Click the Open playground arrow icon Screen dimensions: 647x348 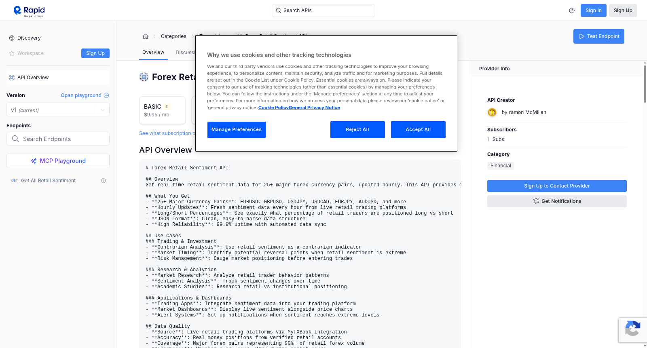[x=106, y=95]
